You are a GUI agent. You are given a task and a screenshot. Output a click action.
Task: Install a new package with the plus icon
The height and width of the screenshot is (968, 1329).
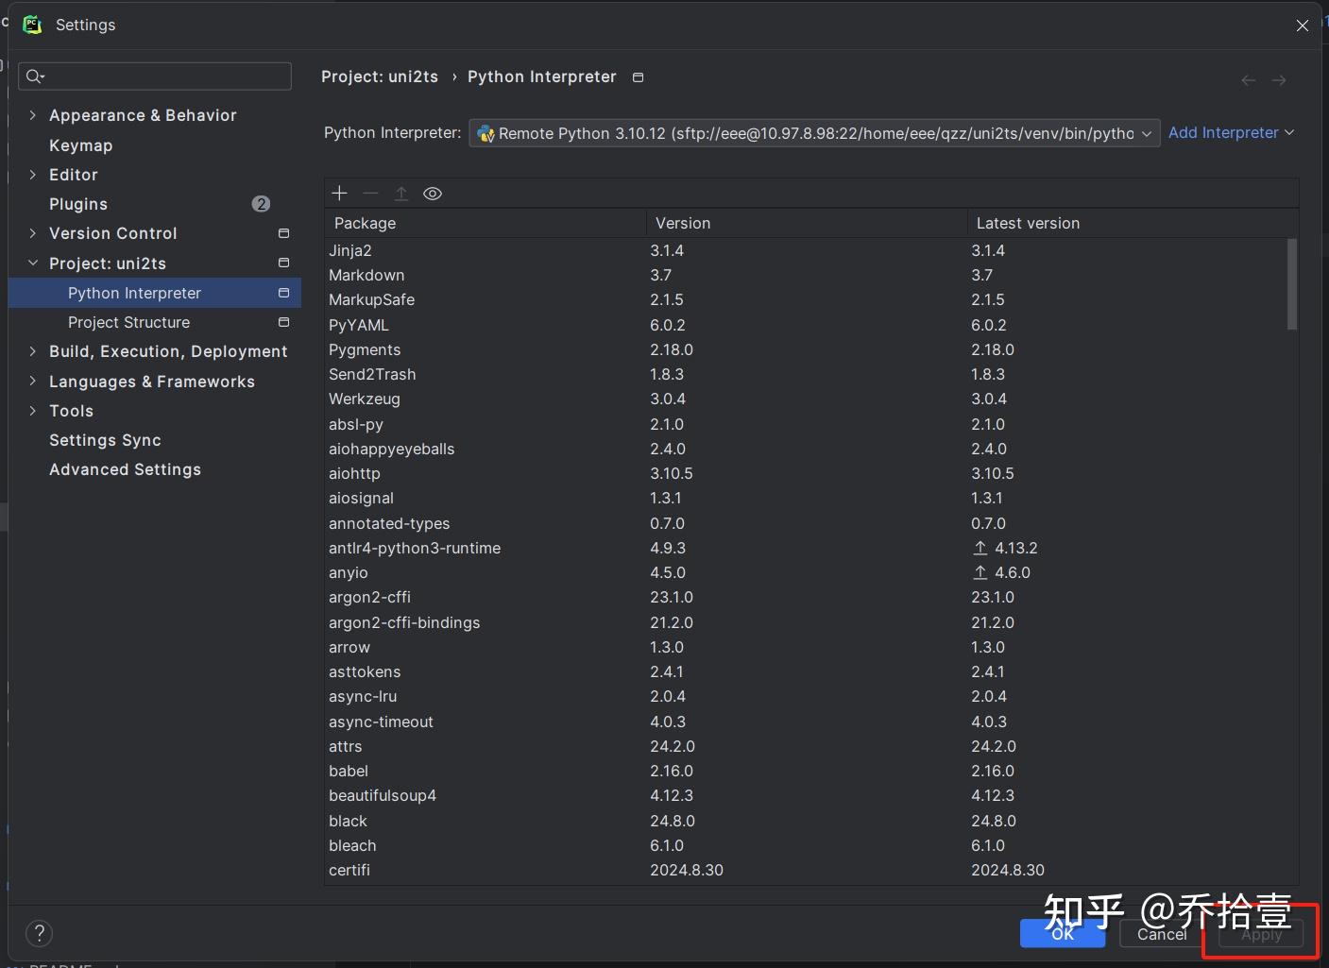339,193
